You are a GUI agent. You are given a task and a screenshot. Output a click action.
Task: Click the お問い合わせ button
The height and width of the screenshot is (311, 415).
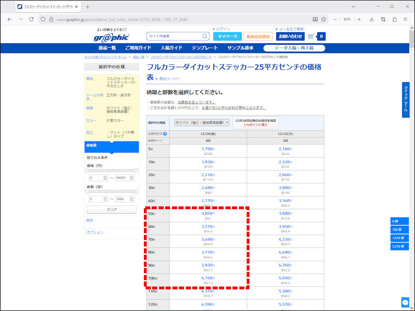[290, 36]
